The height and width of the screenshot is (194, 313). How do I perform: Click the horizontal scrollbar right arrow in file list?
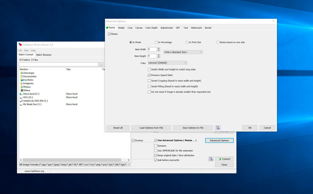click(x=128, y=160)
